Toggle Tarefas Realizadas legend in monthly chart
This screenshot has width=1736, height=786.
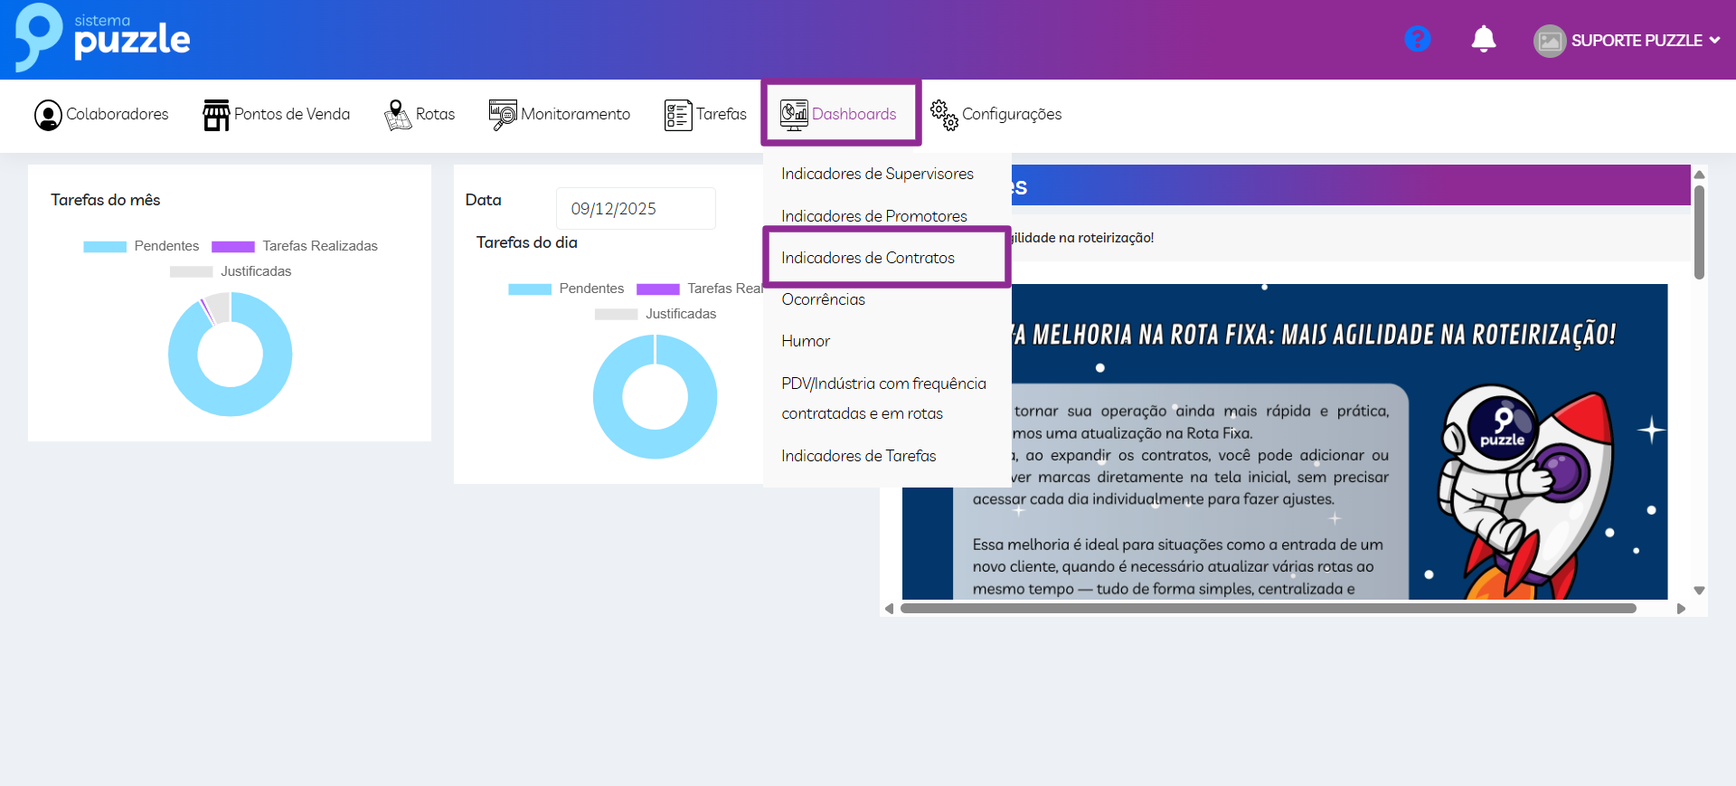pyautogui.click(x=295, y=246)
